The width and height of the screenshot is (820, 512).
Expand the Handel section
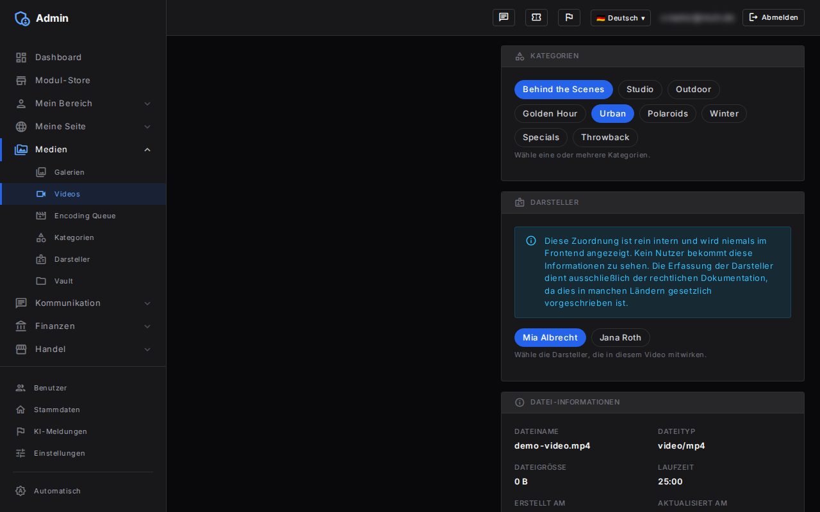(x=83, y=349)
